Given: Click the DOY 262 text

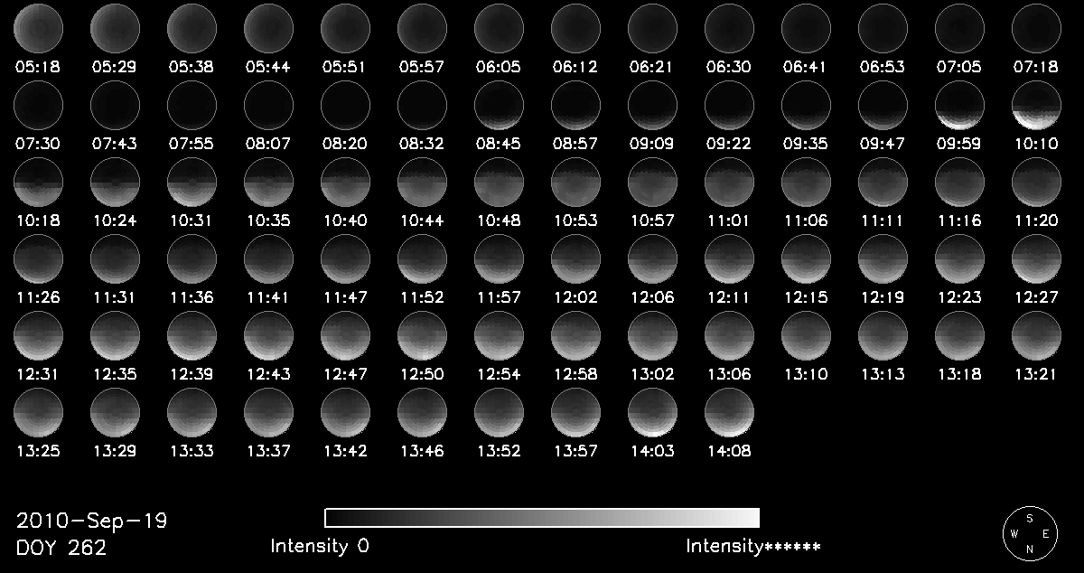Looking at the screenshot, I should (x=61, y=548).
